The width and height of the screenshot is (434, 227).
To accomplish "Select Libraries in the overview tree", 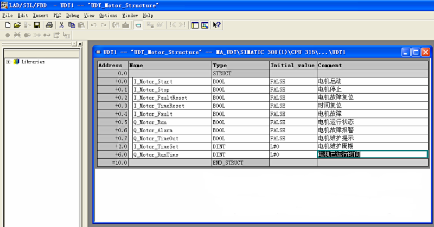I will point(33,62).
